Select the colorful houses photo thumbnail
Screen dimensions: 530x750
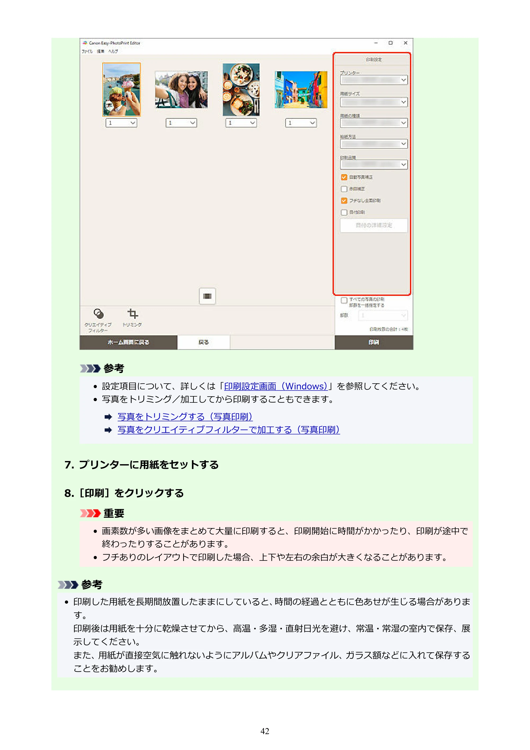301,90
